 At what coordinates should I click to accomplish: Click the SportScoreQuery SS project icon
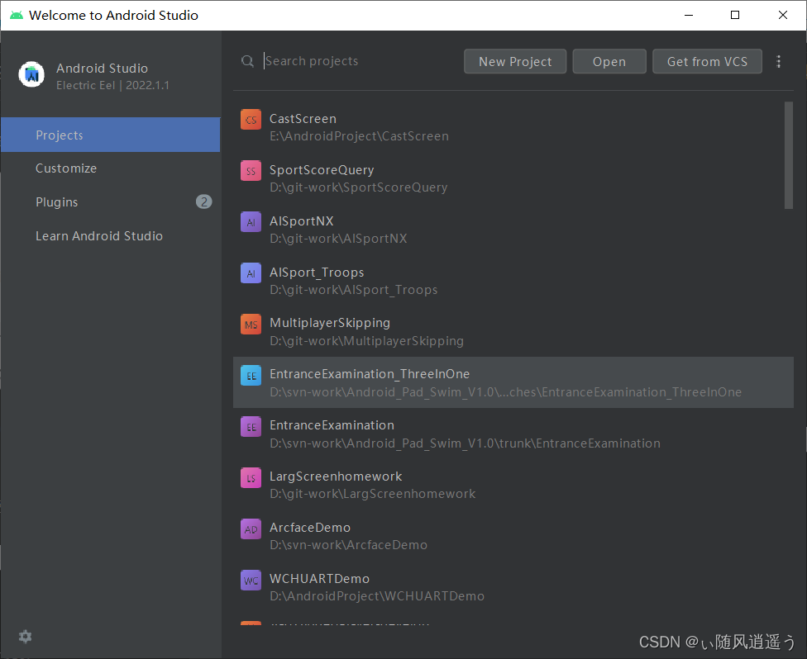tap(251, 171)
